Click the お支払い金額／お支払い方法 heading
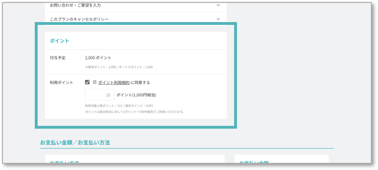Screen dimensions: 378x170 click(x=75, y=143)
